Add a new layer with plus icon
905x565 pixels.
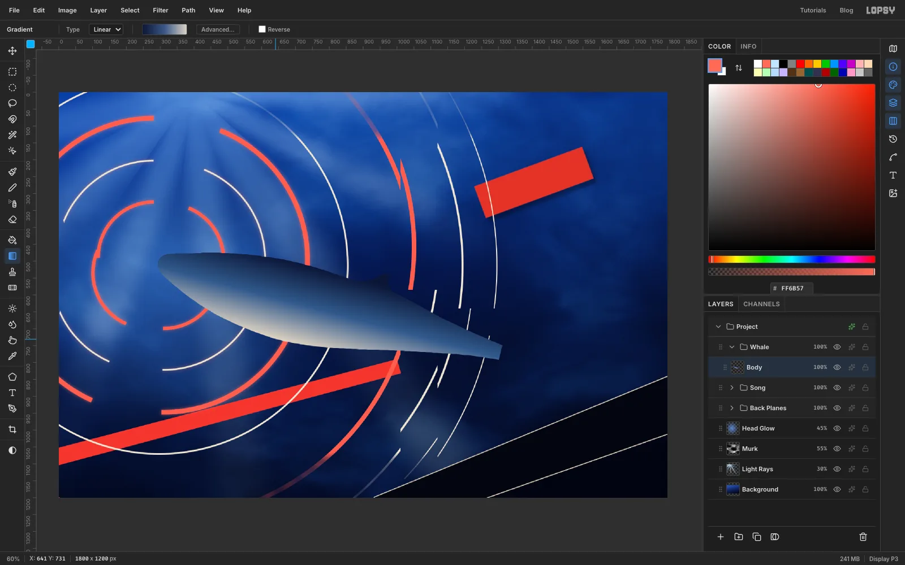[721, 537]
